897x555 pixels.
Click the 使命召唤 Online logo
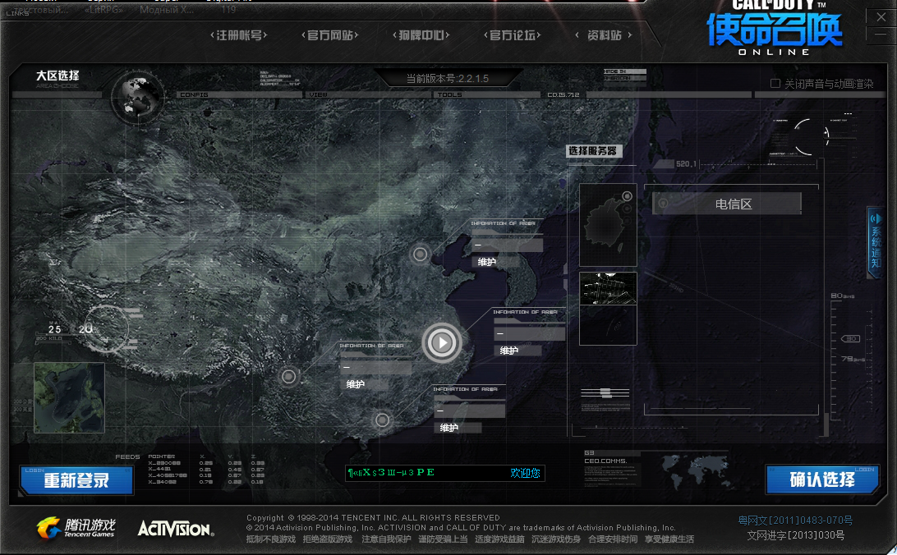tap(775, 27)
